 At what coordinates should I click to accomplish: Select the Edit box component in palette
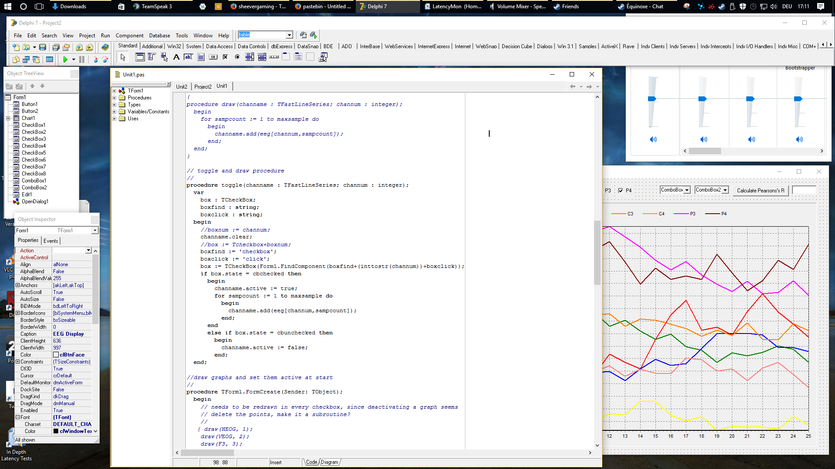188,57
